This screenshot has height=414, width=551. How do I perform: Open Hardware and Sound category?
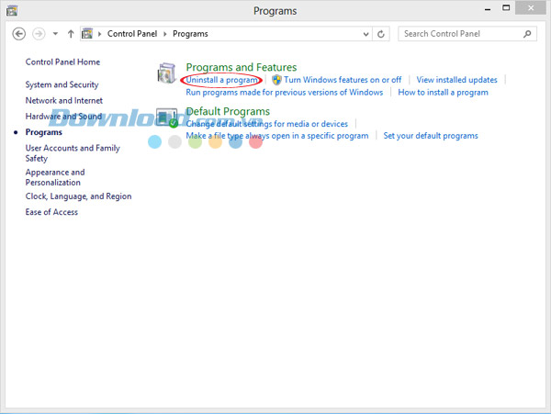[63, 117]
